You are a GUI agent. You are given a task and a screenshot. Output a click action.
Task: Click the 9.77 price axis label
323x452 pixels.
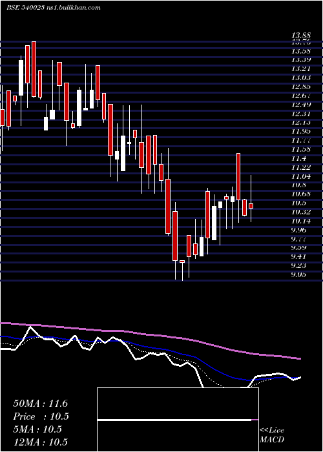coord(298,239)
